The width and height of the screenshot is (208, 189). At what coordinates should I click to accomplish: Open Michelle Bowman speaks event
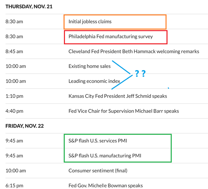click(x=105, y=185)
